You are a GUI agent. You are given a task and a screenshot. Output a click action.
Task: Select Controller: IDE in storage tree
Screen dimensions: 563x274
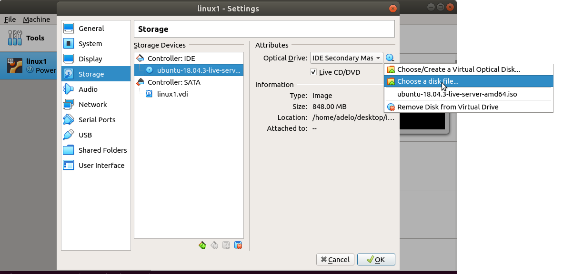click(171, 59)
